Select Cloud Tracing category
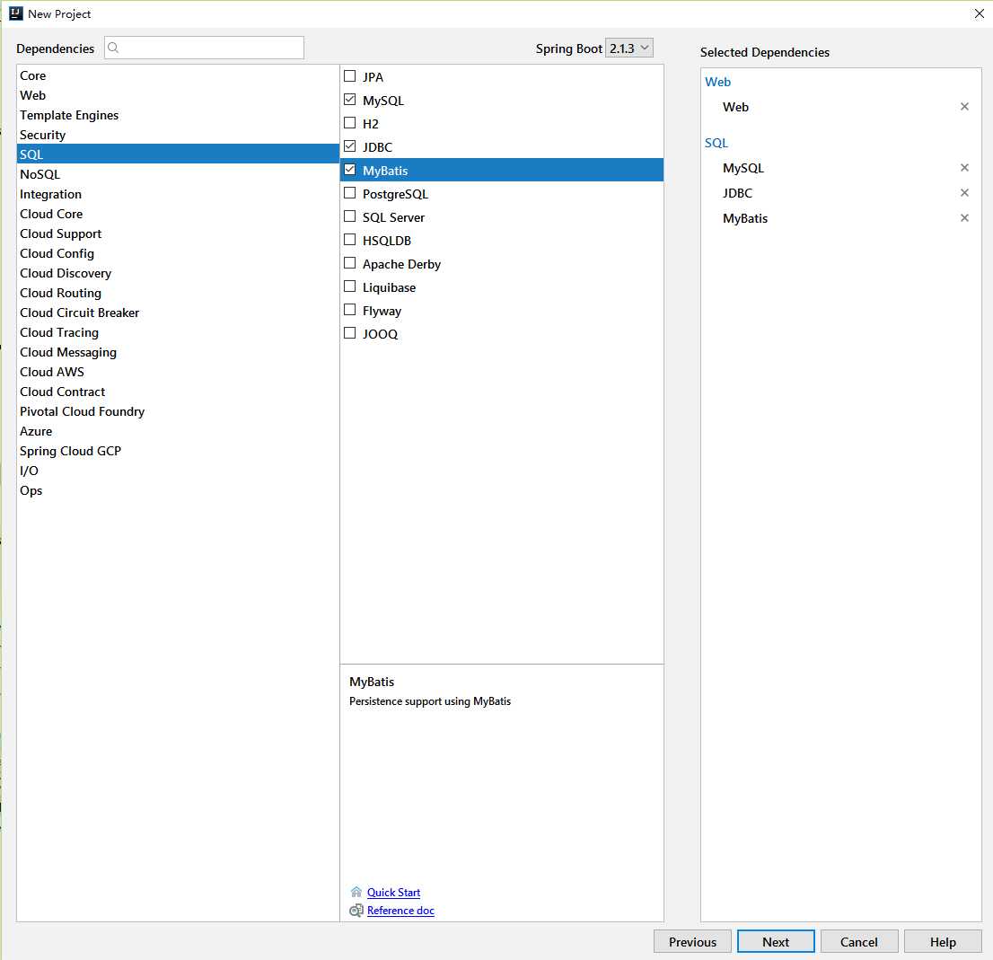This screenshot has width=993, height=960. click(x=178, y=331)
